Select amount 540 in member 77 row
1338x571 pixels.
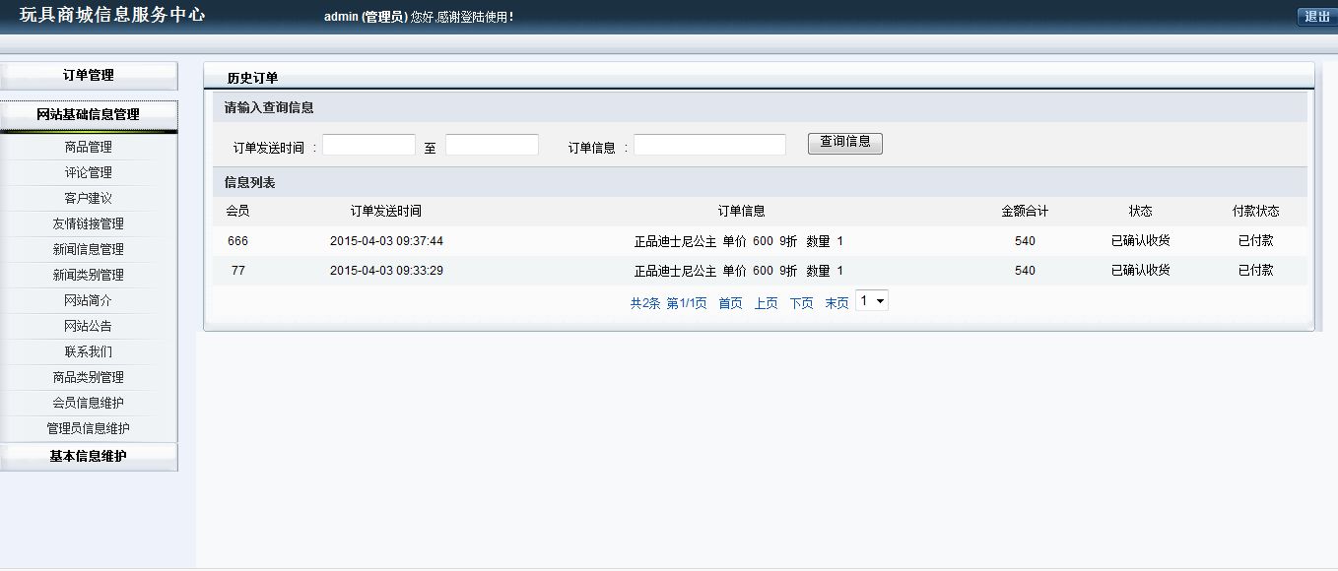[x=1025, y=271]
